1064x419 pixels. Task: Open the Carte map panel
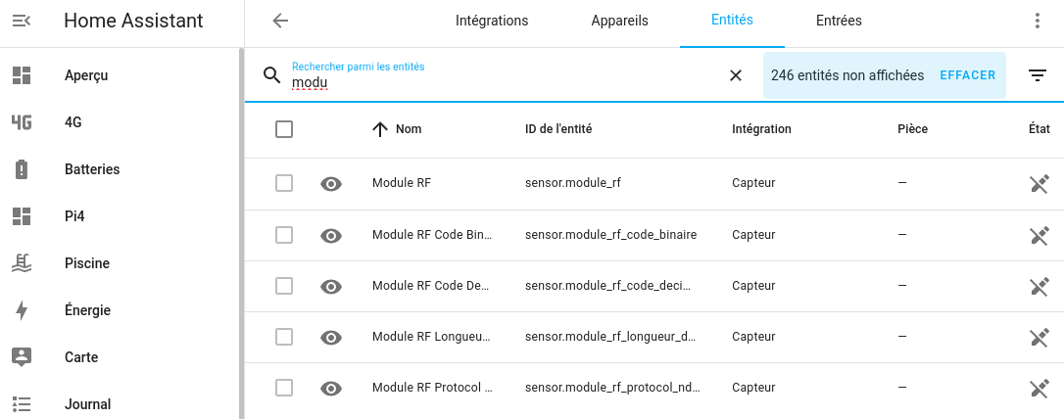(x=121, y=357)
